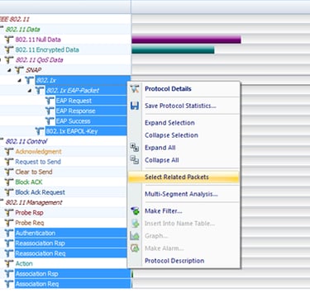Select Related Packets menu entry

[184, 177]
